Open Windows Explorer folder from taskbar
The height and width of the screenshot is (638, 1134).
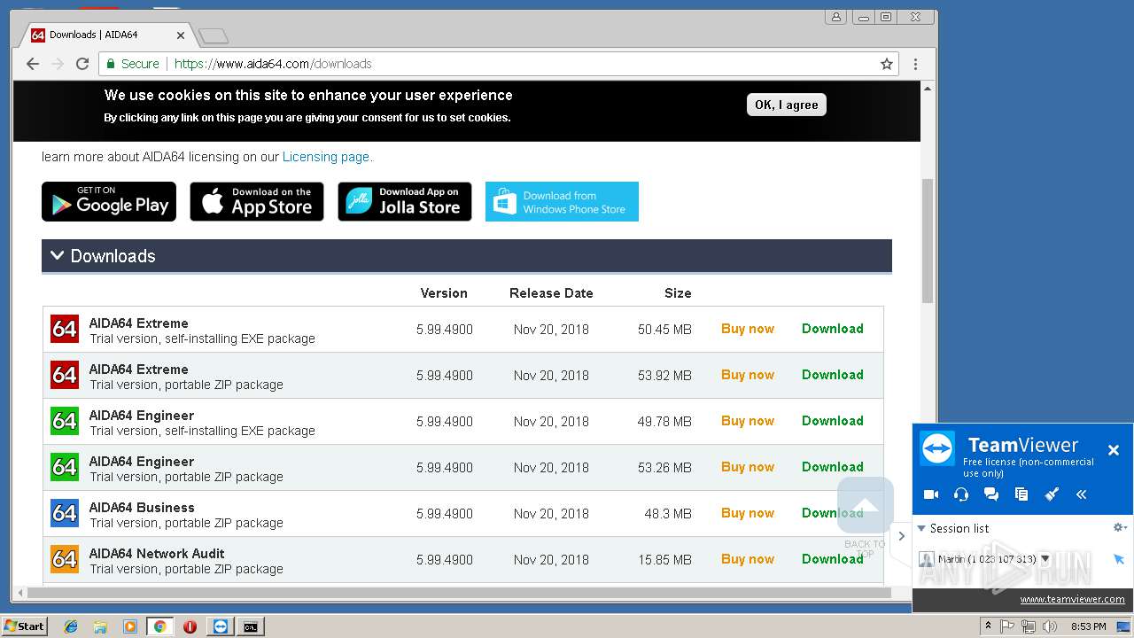tap(100, 626)
